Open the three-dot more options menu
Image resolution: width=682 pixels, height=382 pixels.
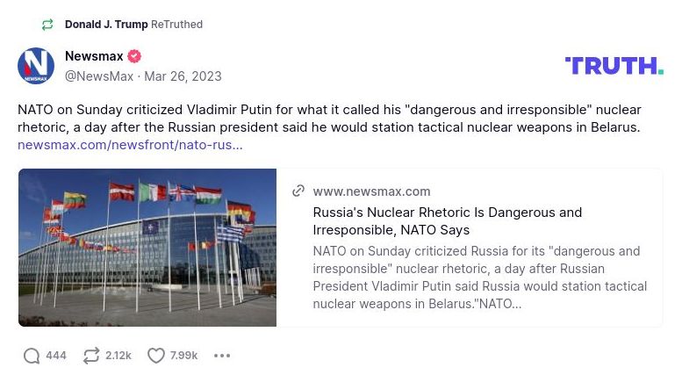click(222, 356)
